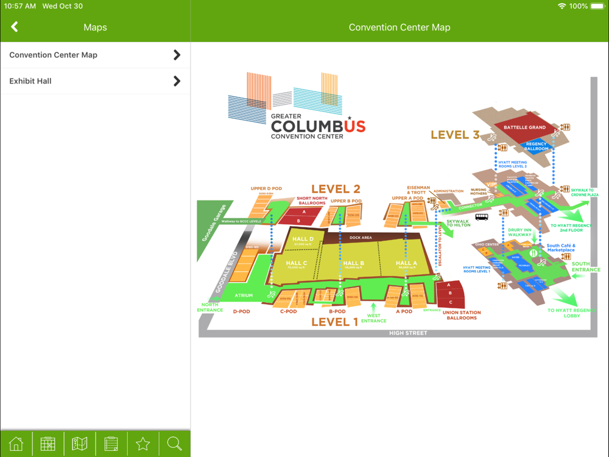
Task: Tap the Maps panel title
Action: point(95,27)
